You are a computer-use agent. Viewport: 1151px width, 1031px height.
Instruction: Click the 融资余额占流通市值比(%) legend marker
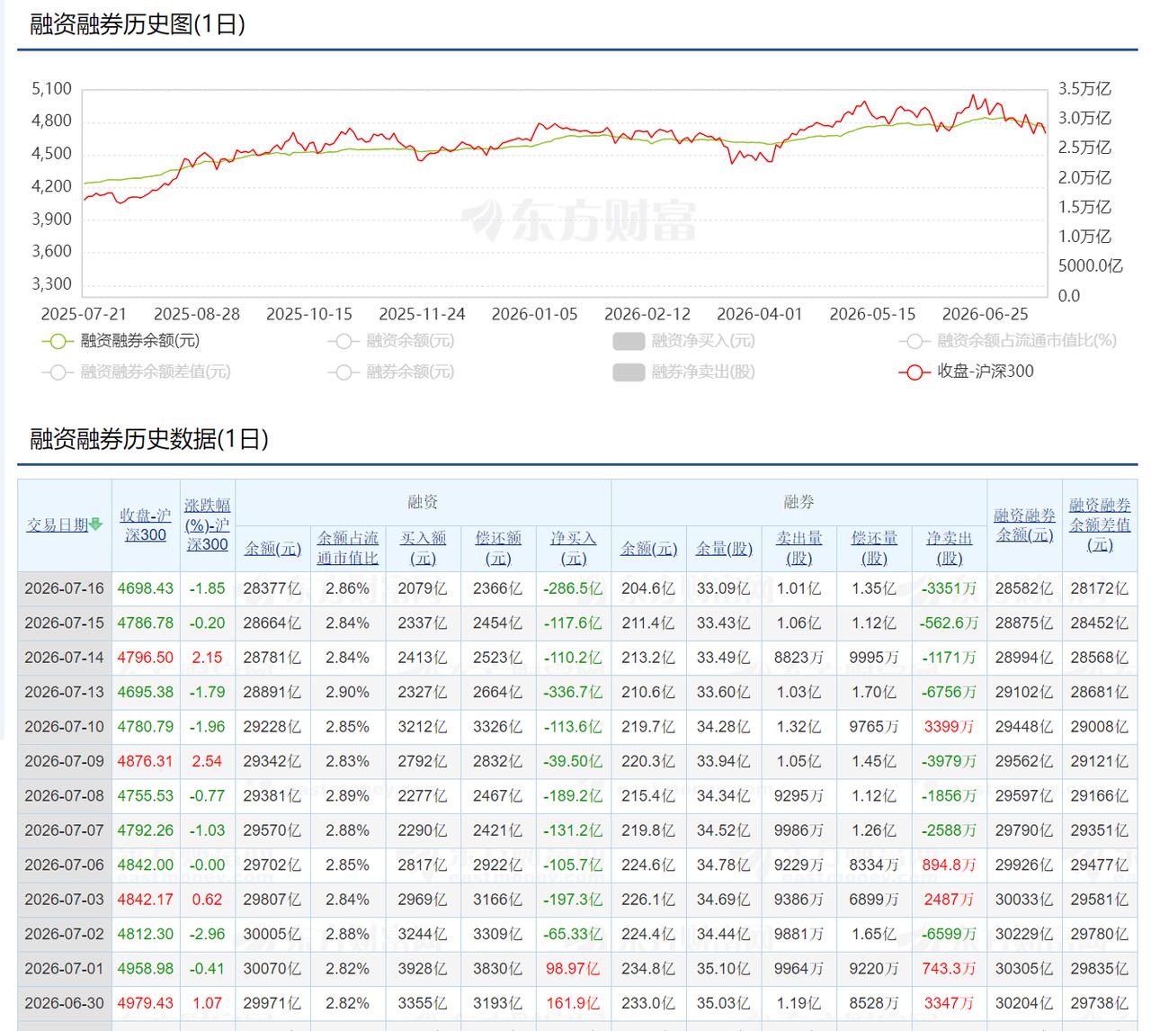(x=914, y=341)
